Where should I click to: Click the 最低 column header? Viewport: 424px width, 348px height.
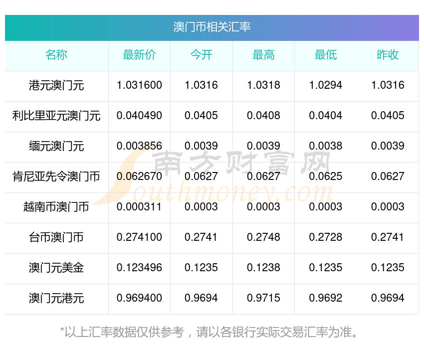click(x=326, y=55)
